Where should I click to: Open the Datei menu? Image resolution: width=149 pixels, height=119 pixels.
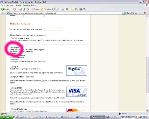(x=3, y=5)
